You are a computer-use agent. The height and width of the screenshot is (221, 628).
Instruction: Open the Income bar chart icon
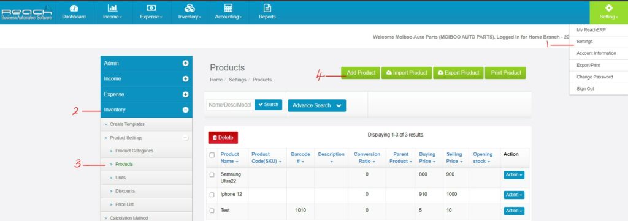click(113, 8)
